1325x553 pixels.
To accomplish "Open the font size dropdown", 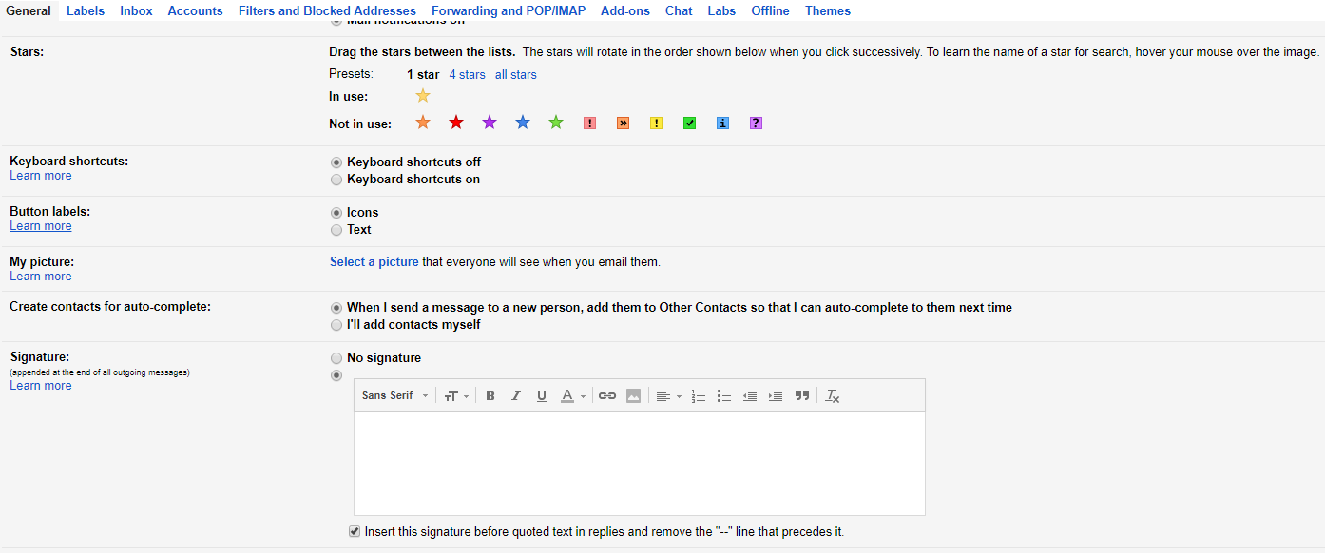I will [456, 395].
